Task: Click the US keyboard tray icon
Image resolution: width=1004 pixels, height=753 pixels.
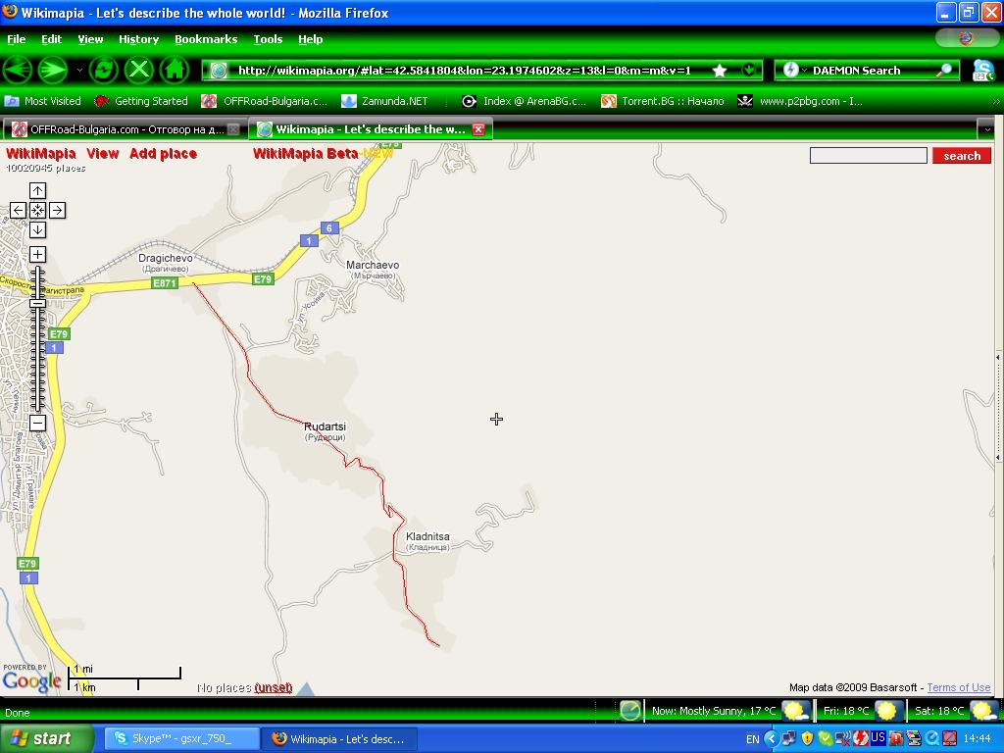Action: (x=878, y=737)
